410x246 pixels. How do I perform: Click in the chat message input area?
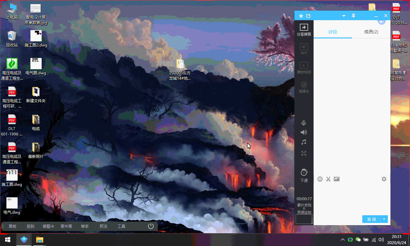pyautogui.click(x=352, y=199)
